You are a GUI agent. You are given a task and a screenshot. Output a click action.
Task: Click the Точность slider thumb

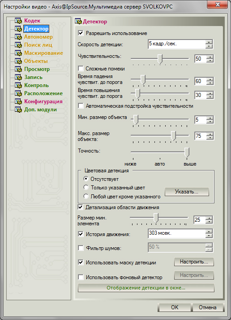[187, 153]
